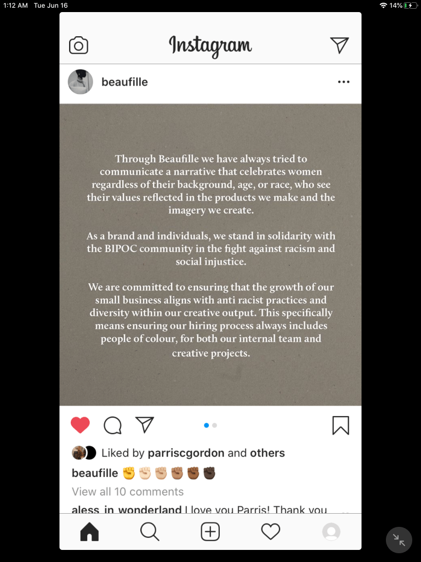Create new post with plus icon
421x562 pixels.
click(x=210, y=531)
